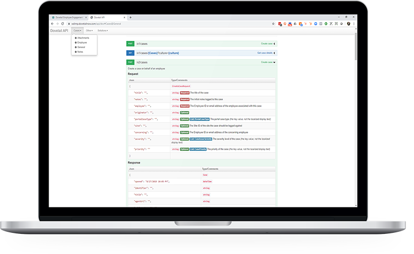The height and width of the screenshot is (254, 414).
Task: Click the Request section heading
Action: pyautogui.click(x=133, y=74)
